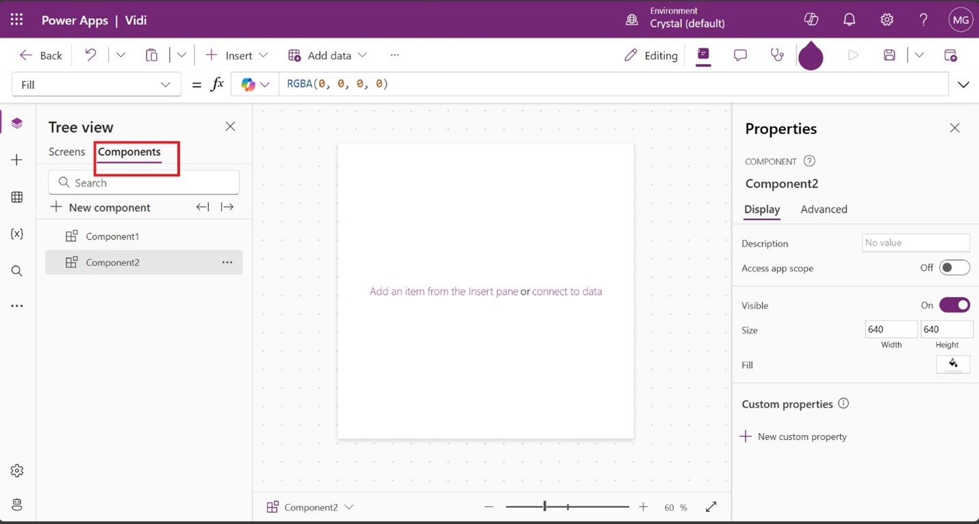Switch to the Screens tab
Viewport: 979px width, 524px height.
point(66,152)
